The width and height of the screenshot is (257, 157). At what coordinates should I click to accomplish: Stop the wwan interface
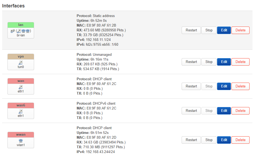209,140
